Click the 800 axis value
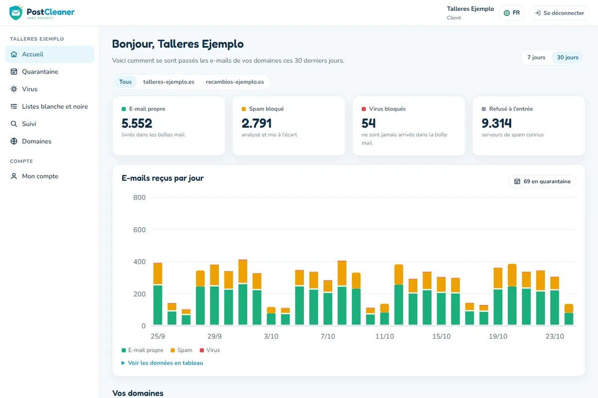Screen dimensions: 598x398 click(x=140, y=198)
